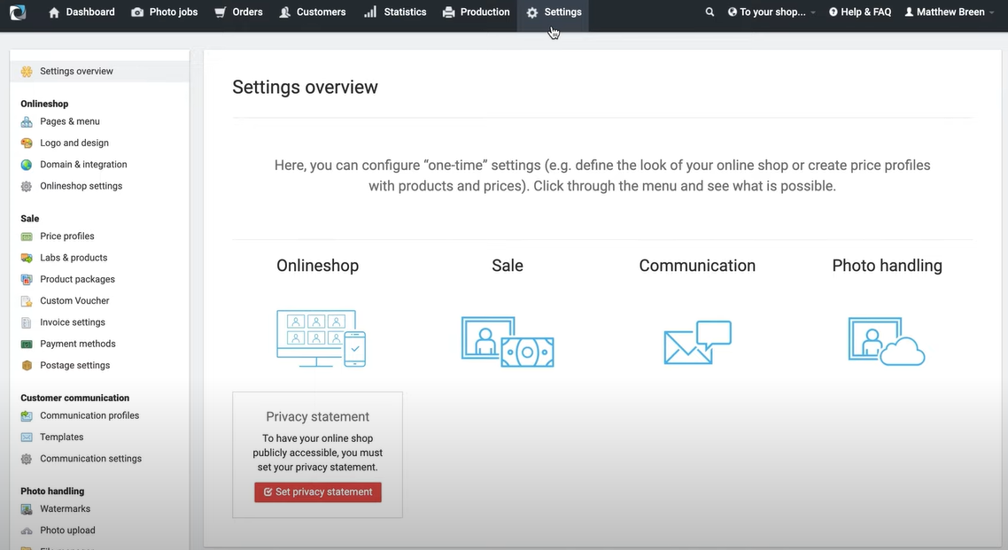
Task: Open the Production menu item
Action: click(476, 12)
